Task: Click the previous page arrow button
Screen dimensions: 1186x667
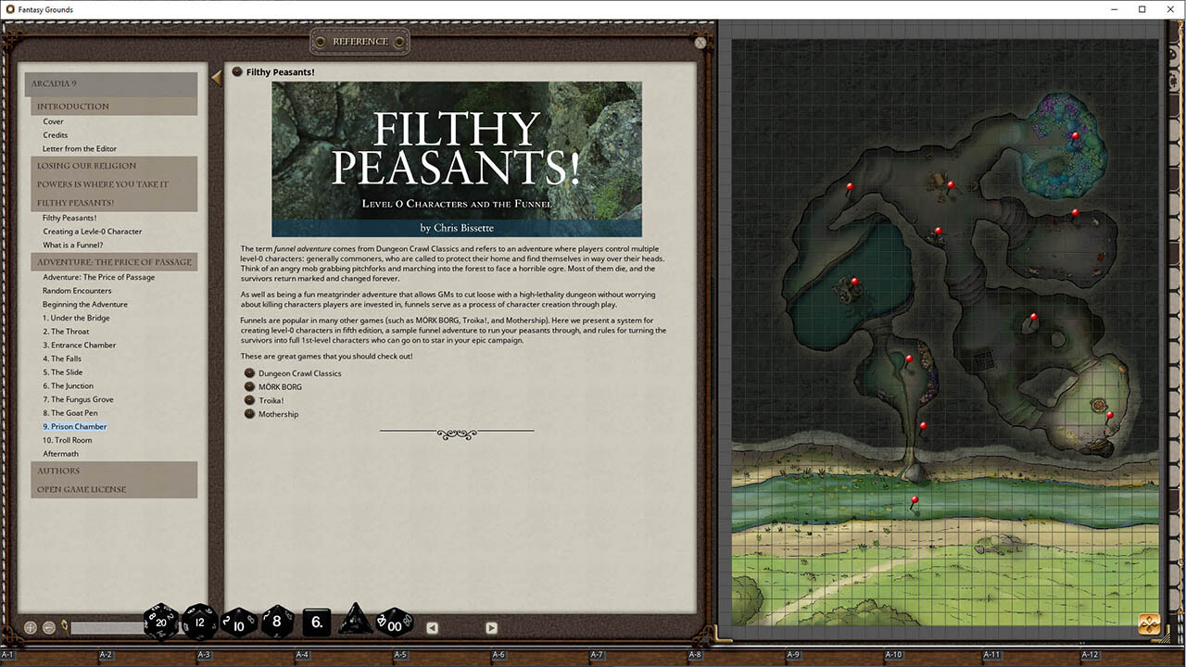Action: point(432,627)
